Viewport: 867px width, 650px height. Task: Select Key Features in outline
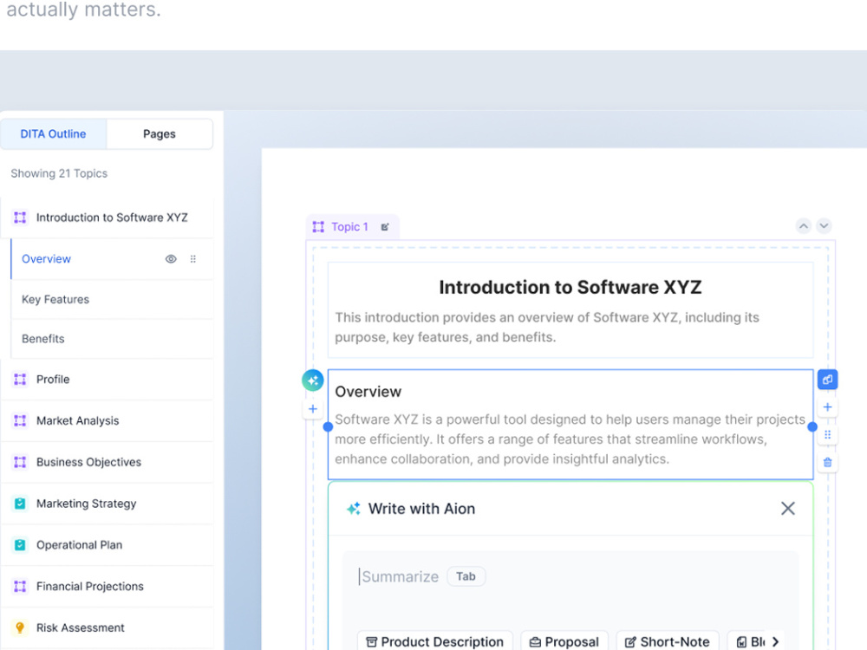[112, 299]
